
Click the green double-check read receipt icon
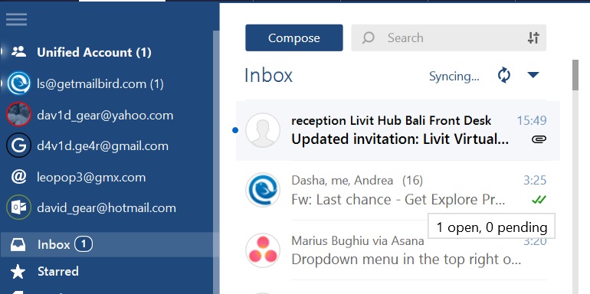click(539, 200)
